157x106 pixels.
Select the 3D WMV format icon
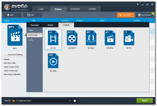[53, 61]
